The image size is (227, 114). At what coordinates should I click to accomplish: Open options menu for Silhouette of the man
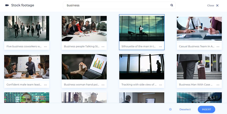tap(160, 47)
